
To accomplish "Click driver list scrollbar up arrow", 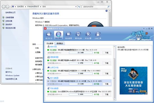I will [x=114, y=46].
